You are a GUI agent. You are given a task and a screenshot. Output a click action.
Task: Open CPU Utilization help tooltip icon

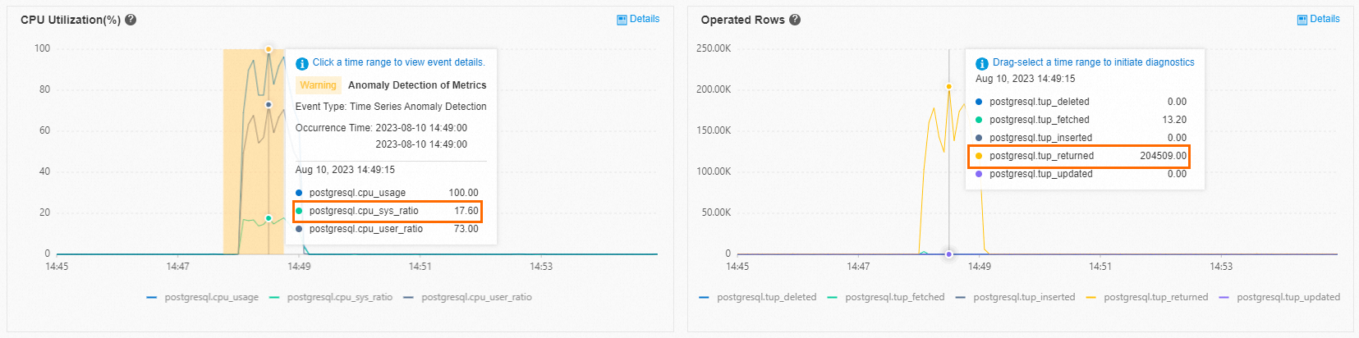click(131, 20)
